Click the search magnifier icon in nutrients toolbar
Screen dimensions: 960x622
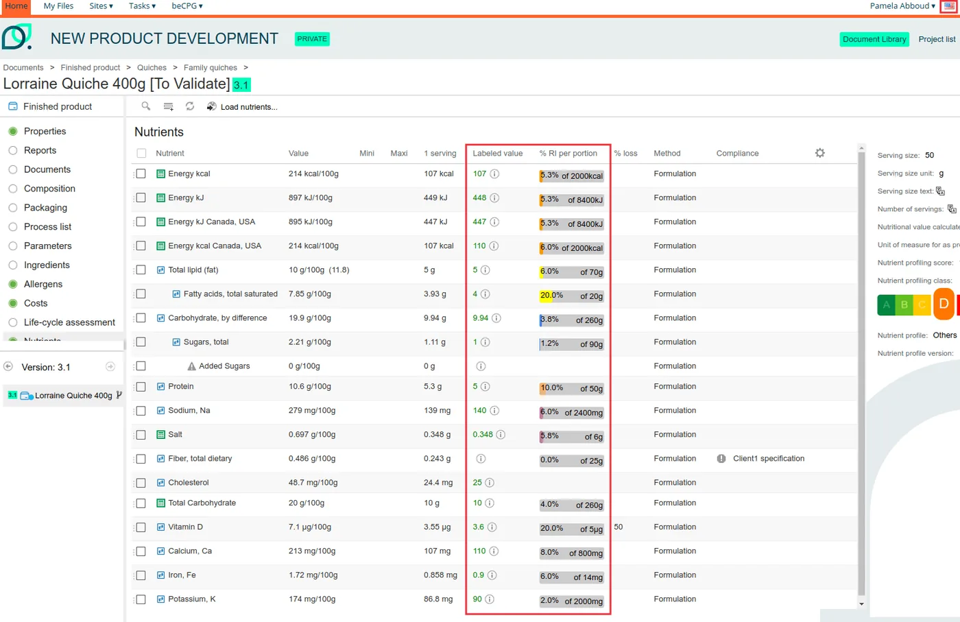pos(146,106)
